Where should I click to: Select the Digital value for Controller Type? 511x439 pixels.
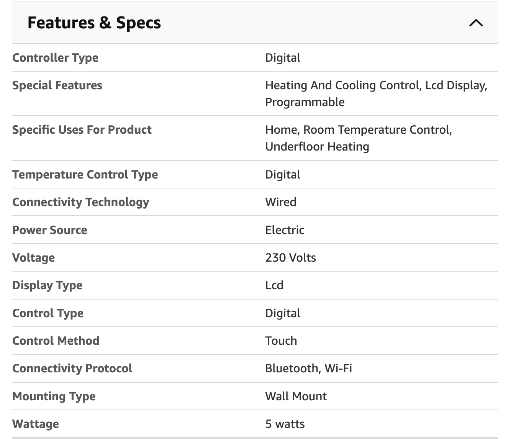pos(282,57)
